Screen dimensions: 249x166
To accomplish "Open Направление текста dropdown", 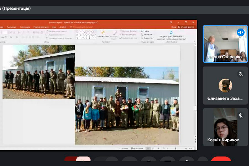I will (x=56, y=31).
